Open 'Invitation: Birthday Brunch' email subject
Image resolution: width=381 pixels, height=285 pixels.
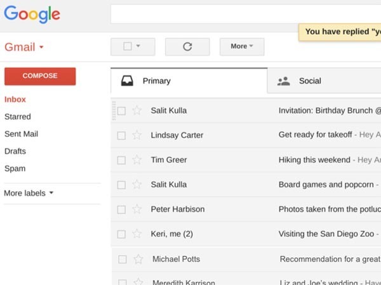pyautogui.click(x=330, y=111)
